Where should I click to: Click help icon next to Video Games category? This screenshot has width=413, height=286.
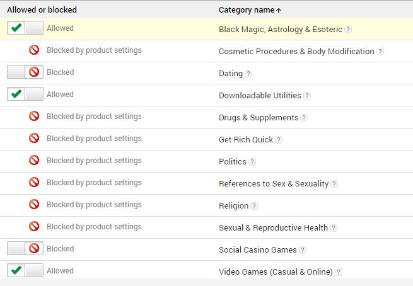pyautogui.click(x=339, y=272)
